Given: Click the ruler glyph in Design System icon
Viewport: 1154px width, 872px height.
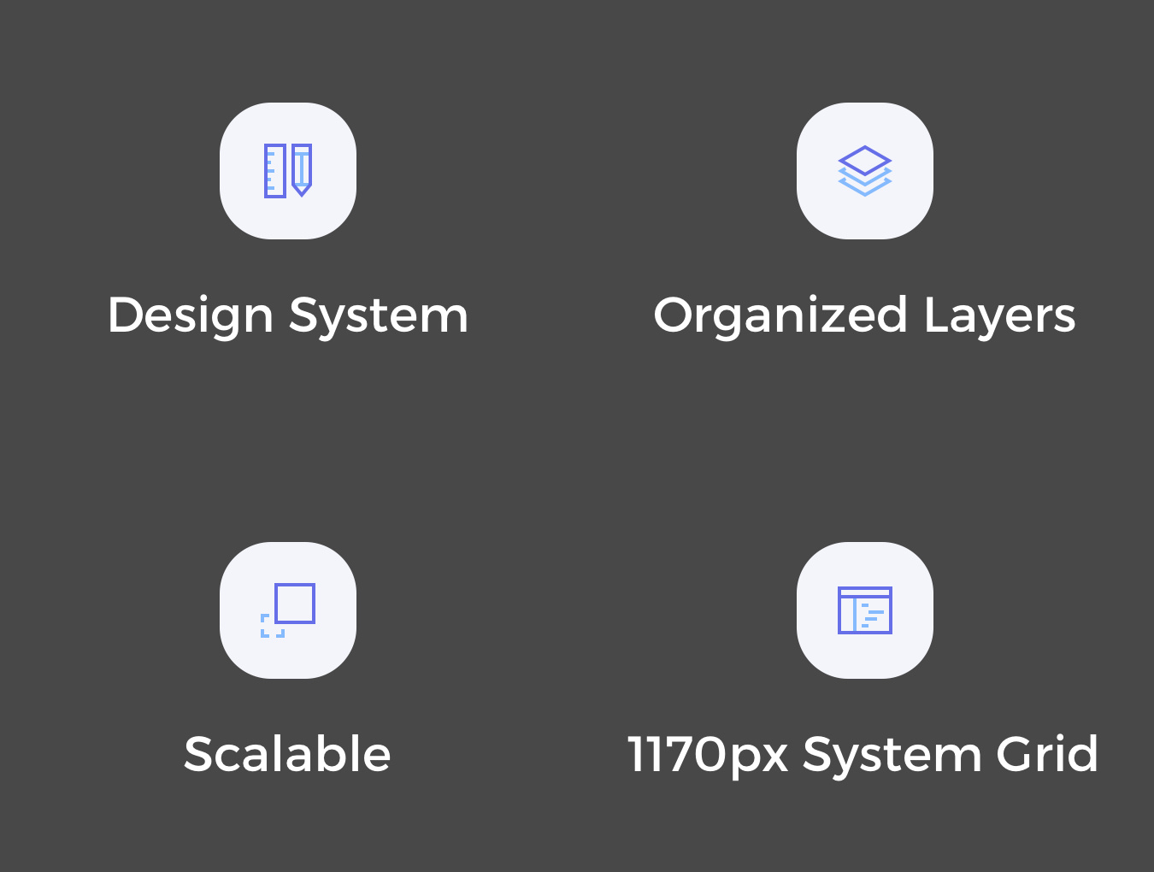Looking at the screenshot, I should [x=274, y=171].
